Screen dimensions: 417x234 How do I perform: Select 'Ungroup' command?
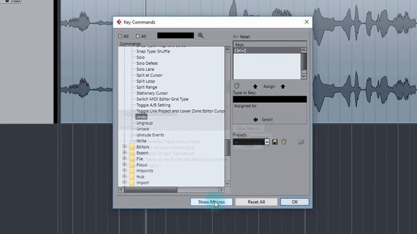(x=145, y=123)
